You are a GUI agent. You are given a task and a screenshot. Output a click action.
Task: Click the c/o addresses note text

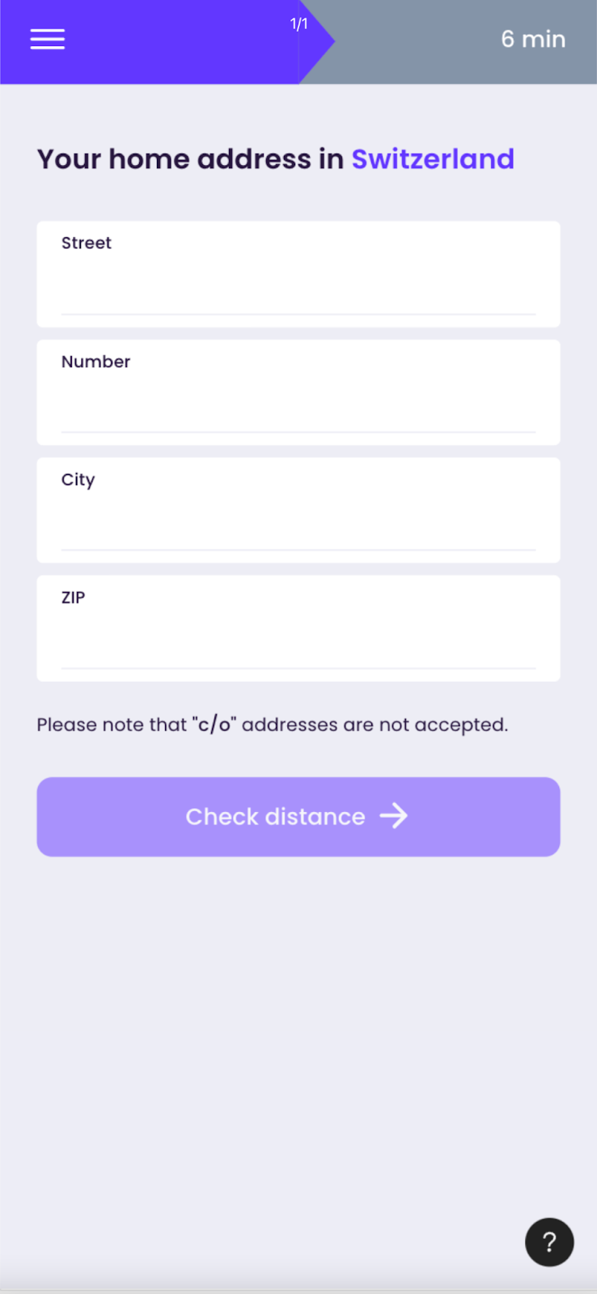tap(272, 725)
